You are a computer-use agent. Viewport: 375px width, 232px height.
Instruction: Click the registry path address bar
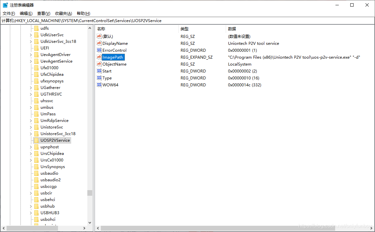(187, 20)
